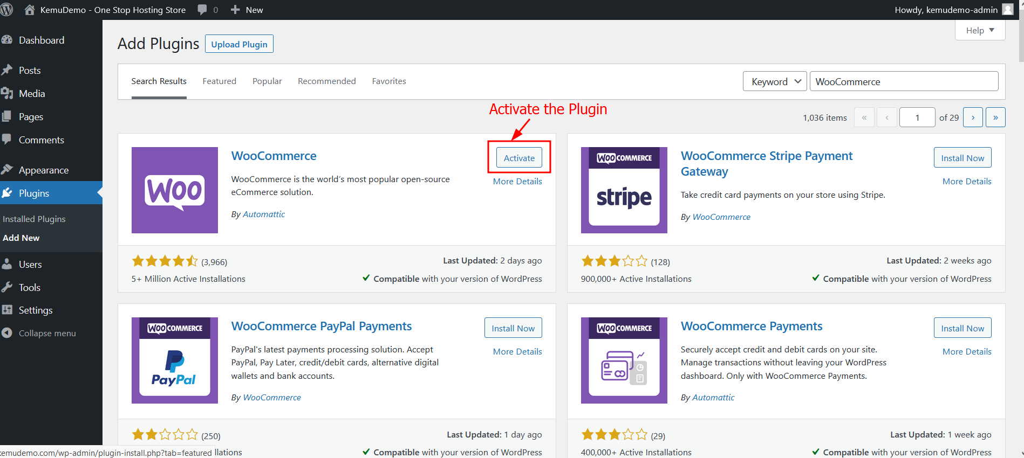The height and width of the screenshot is (458, 1024).
Task: Click the Tools wrench icon
Action: pyautogui.click(x=7, y=287)
